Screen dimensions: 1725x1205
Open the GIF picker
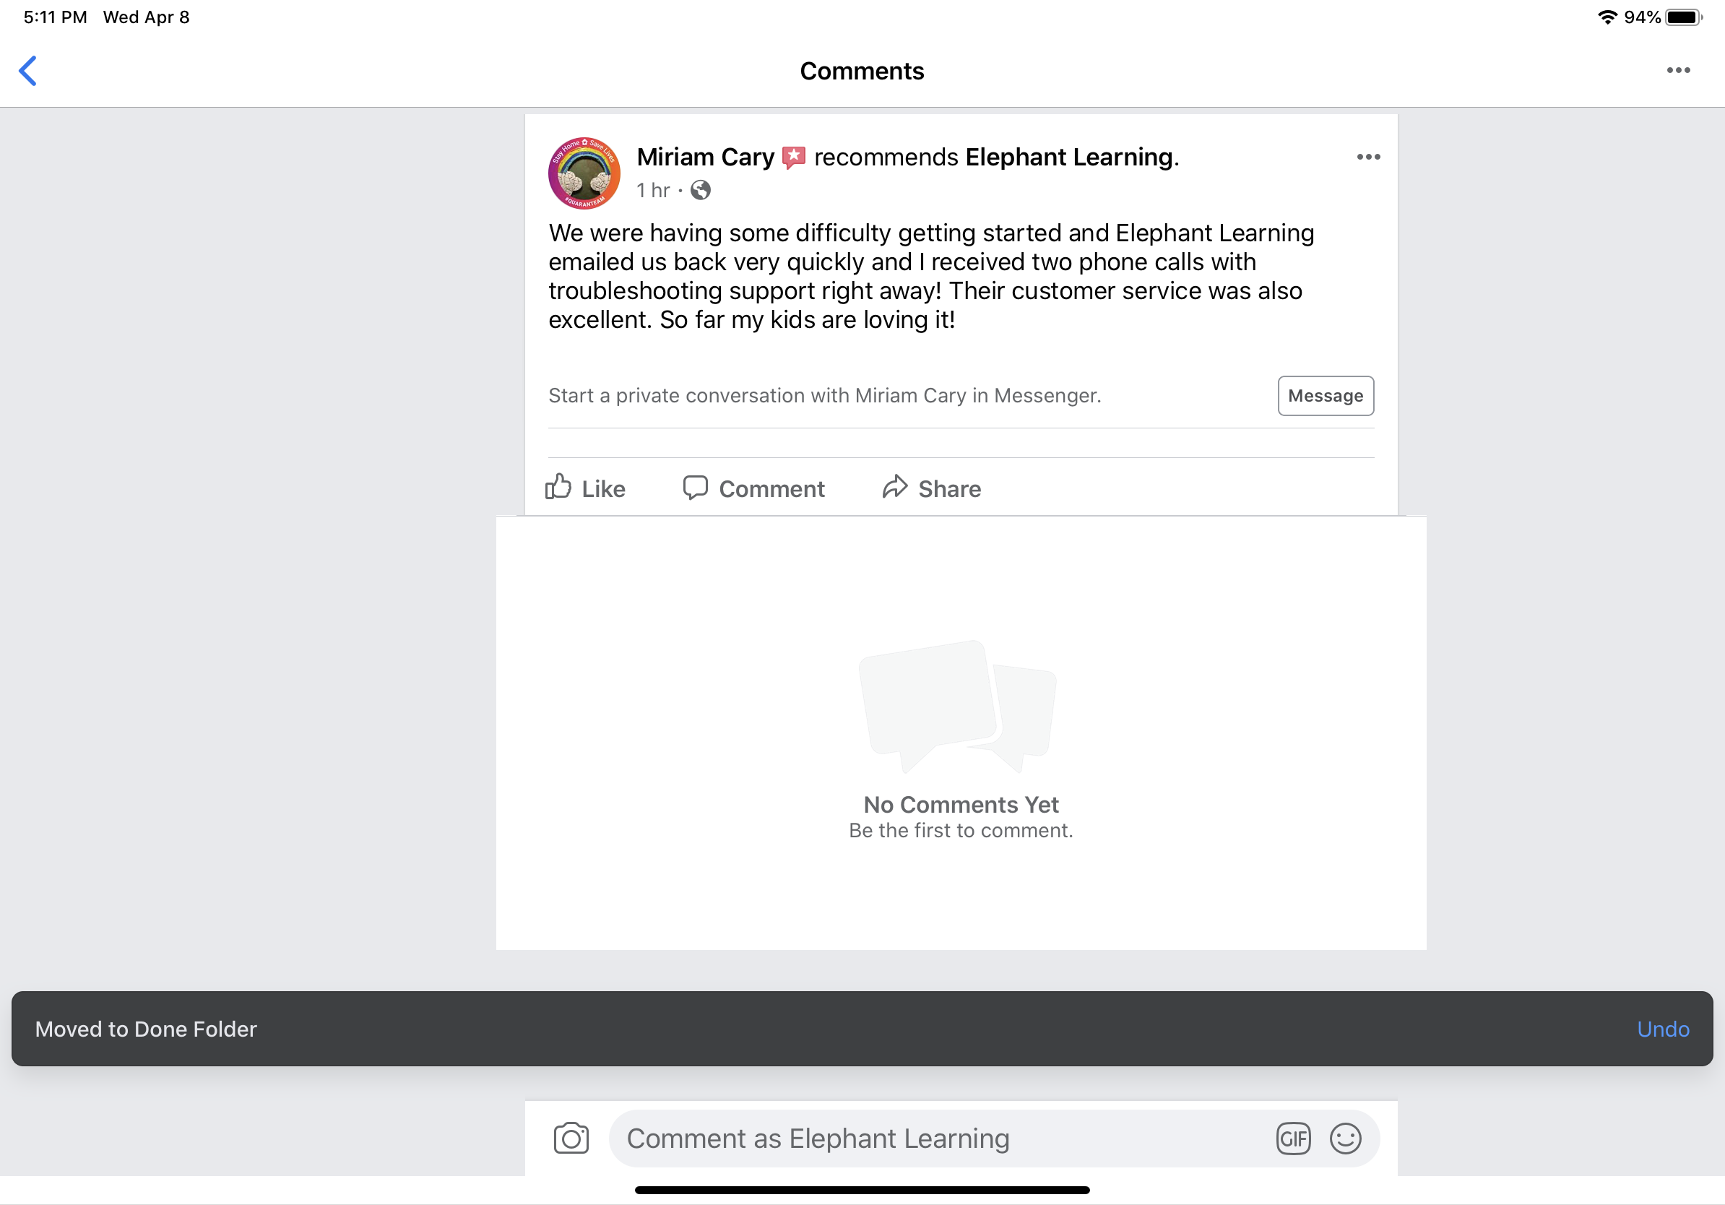pyautogui.click(x=1293, y=1138)
